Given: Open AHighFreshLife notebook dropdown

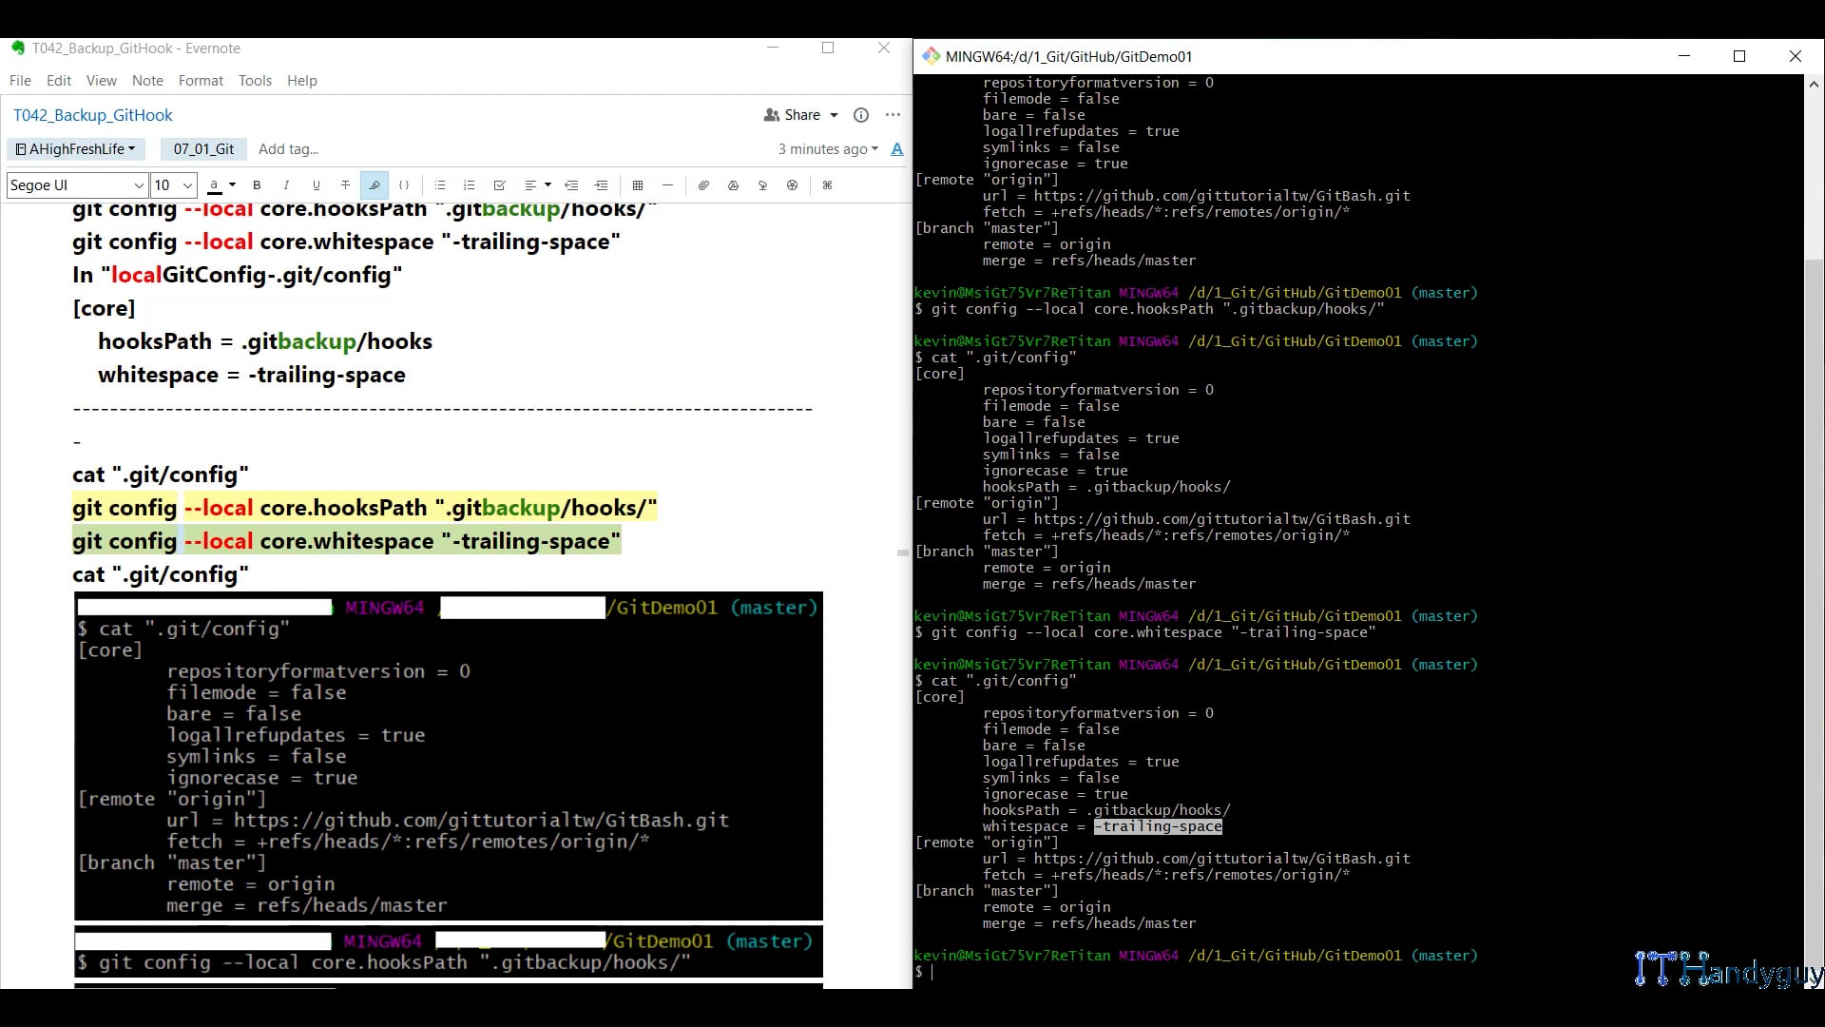Looking at the screenshot, I should coord(76,149).
